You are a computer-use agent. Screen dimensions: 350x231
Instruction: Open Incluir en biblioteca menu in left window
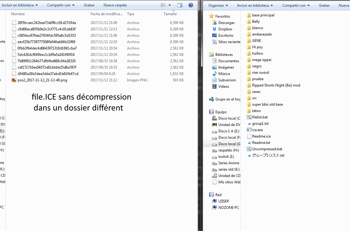point(20,5)
